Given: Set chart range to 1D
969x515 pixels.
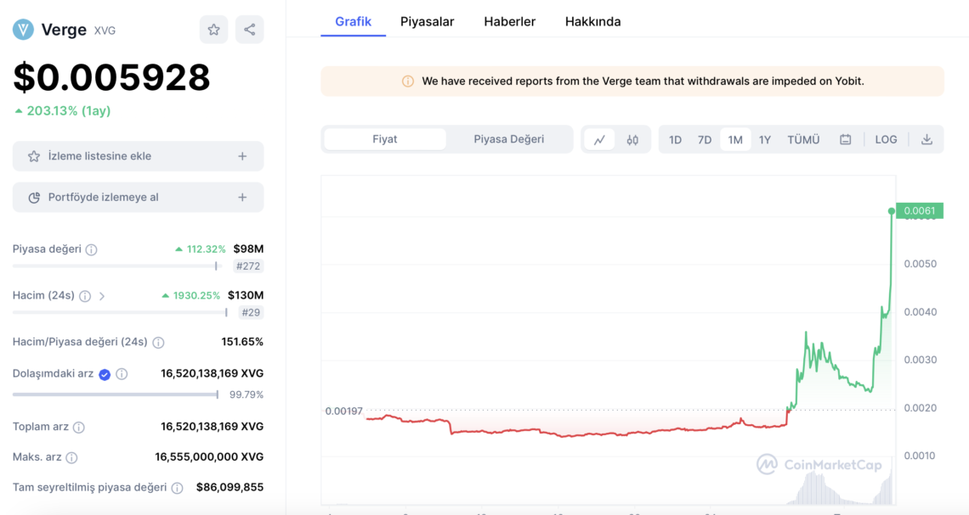Looking at the screenshot, I should click(x=675, y=140).
